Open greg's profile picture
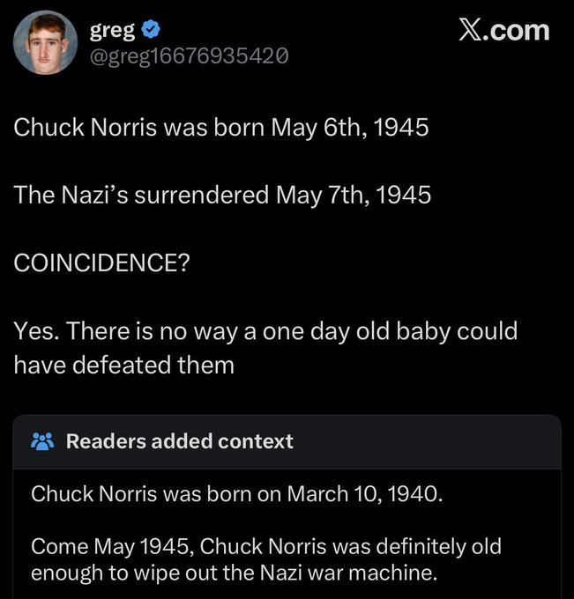 pos(45,42)
